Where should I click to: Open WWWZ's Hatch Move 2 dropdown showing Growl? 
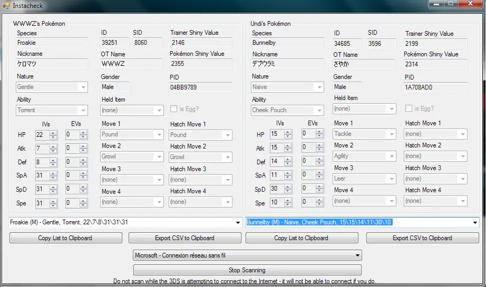click(200, 157)
